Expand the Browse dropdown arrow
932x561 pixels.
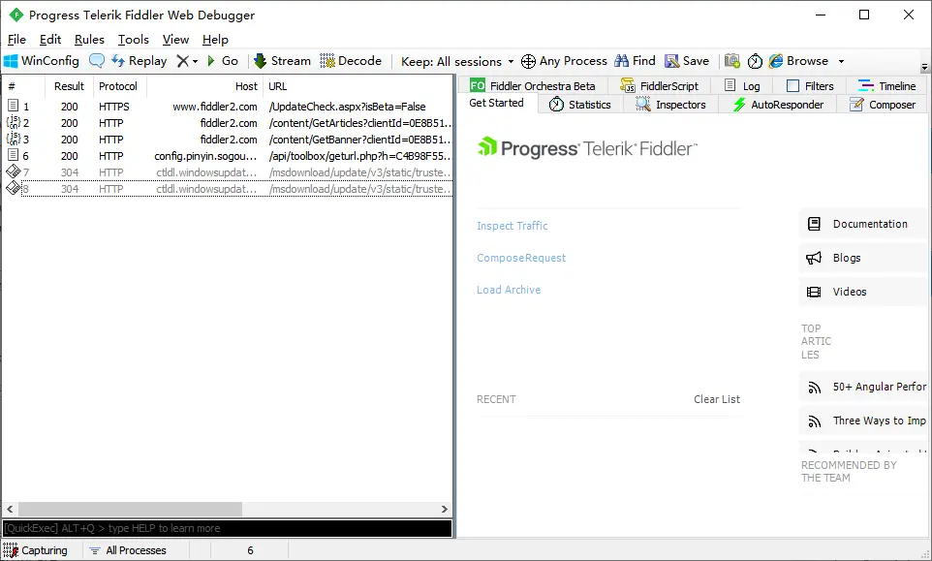point(841,61)
